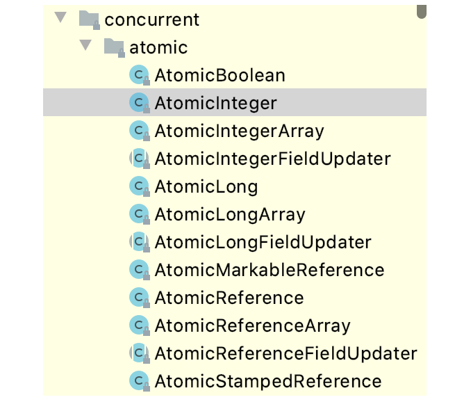This screenshot has width=471, height=402.
Task: Click the AtomicBoolean class icon
Action: (x=140, y=75)
